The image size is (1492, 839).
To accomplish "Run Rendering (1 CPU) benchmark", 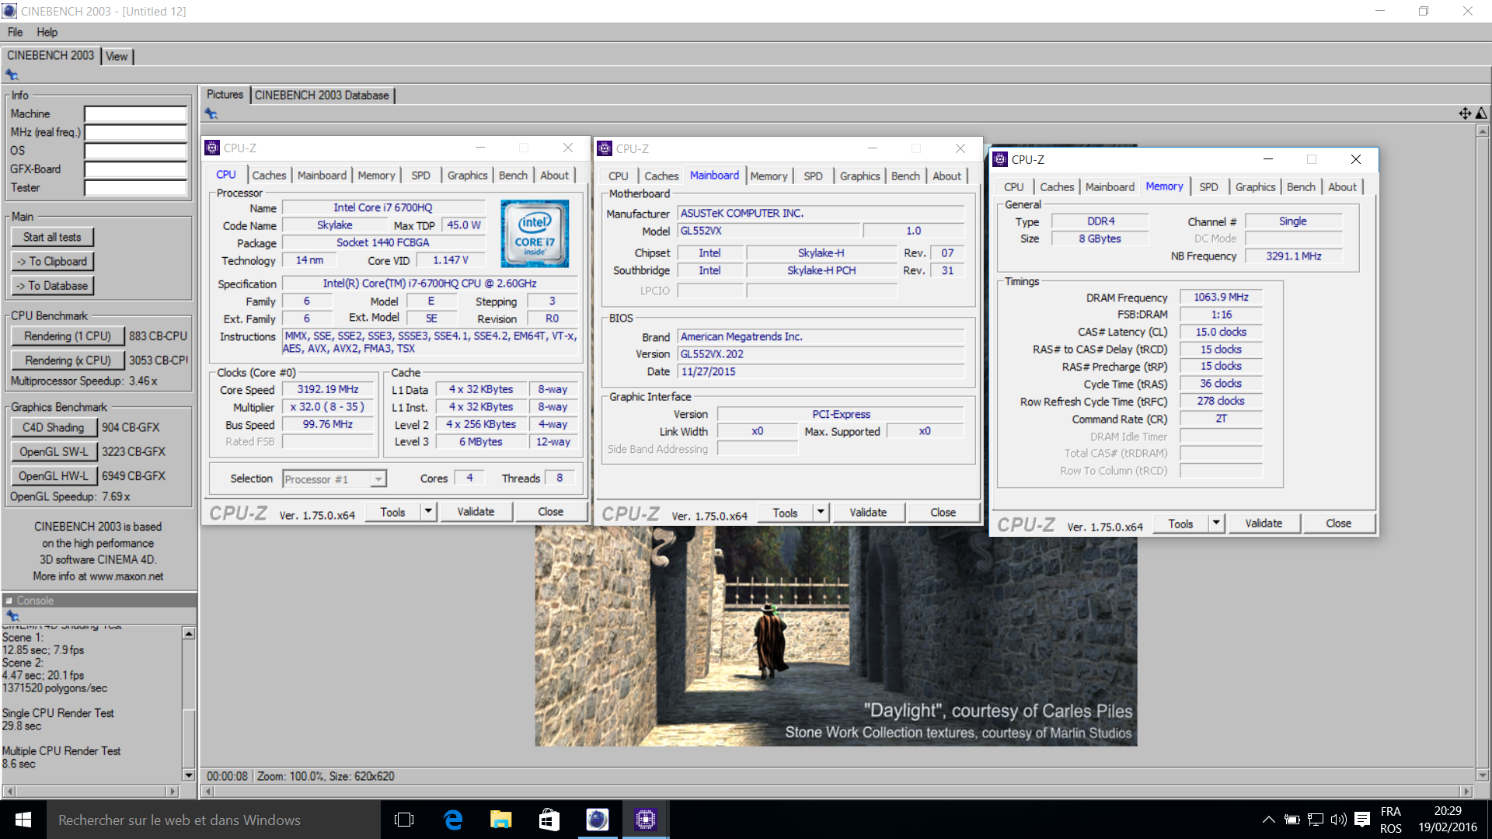I will pyautogui.click(x=68, y=336).
